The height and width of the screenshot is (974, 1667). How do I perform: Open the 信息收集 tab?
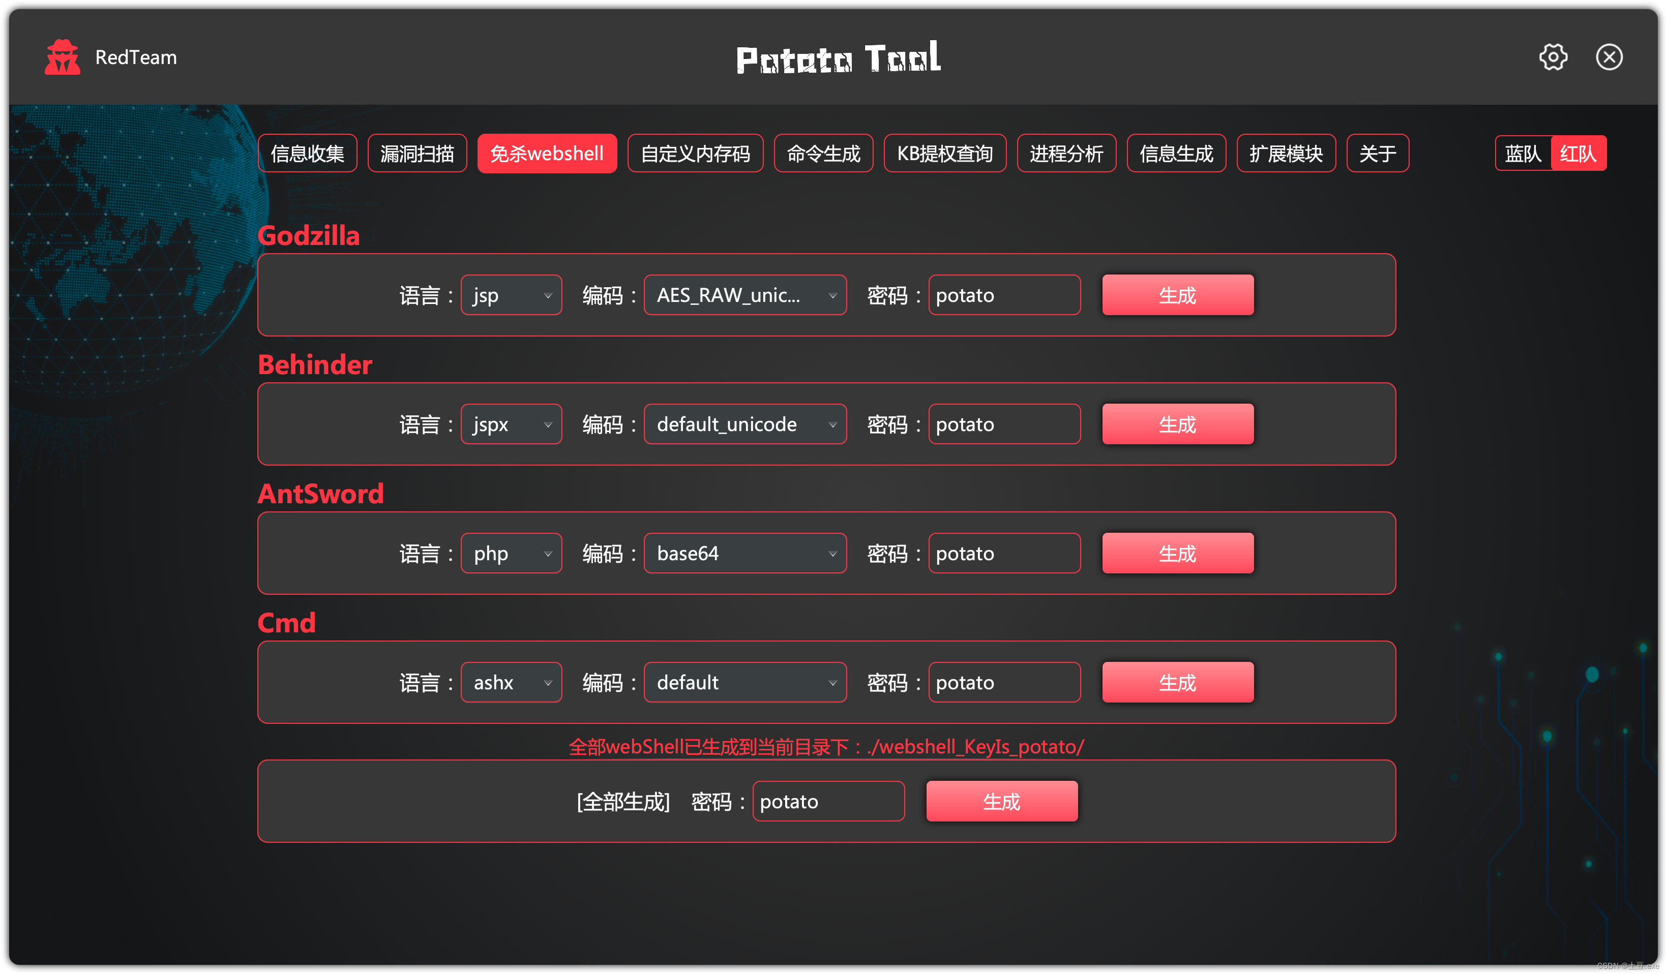(x=307, y=154)
